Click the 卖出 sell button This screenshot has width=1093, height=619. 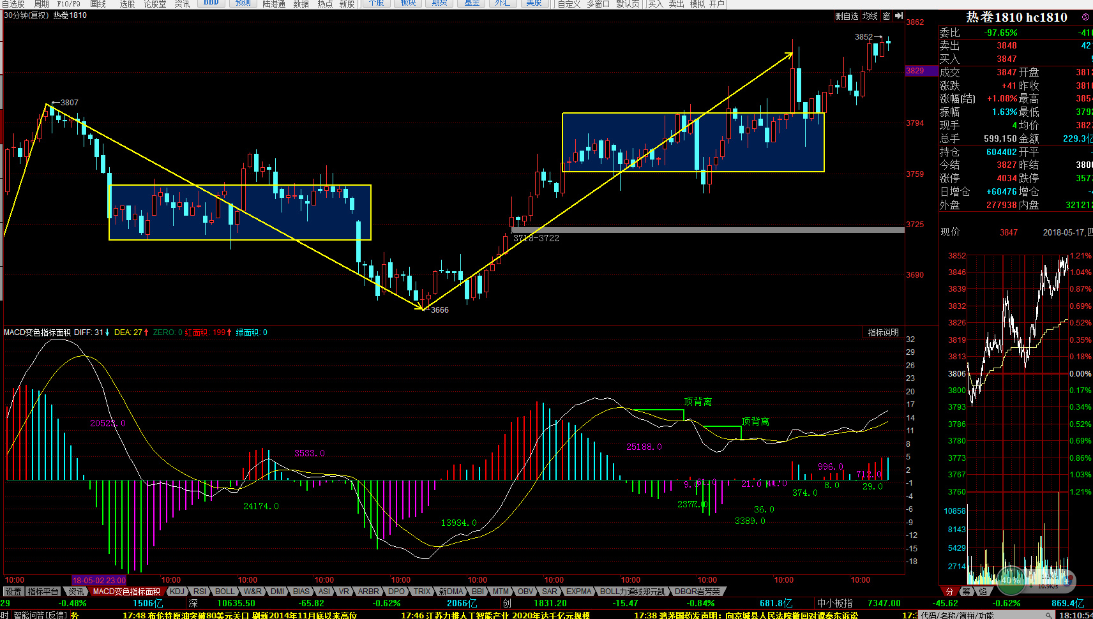(676, 4)
